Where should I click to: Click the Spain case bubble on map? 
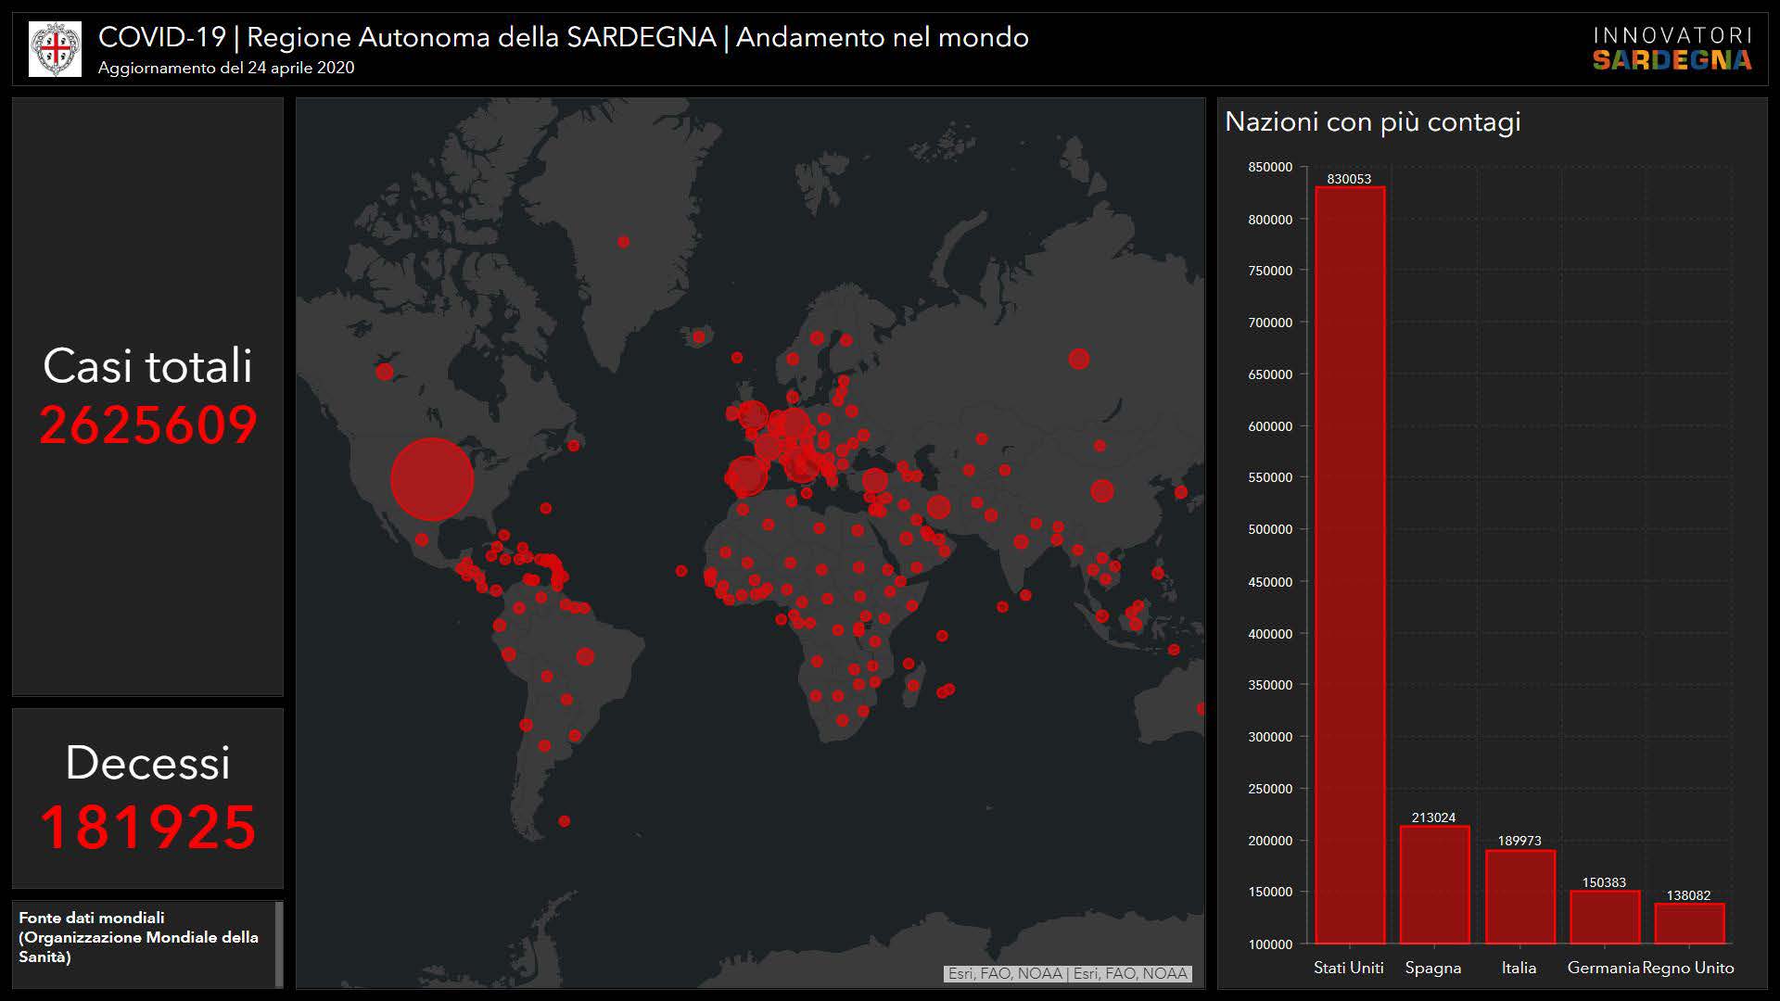pos(745,475)
